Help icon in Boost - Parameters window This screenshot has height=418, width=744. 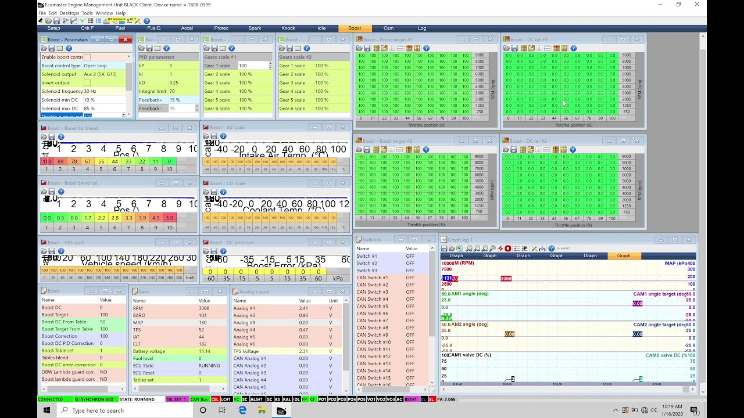pyautogui.click(x=69, y=48)
